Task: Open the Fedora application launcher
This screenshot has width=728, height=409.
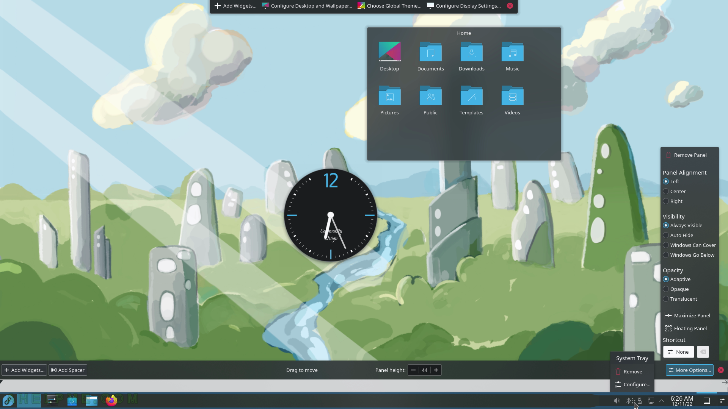Action: [x=8, y=401]
